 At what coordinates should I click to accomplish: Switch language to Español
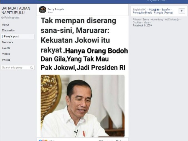166,9
